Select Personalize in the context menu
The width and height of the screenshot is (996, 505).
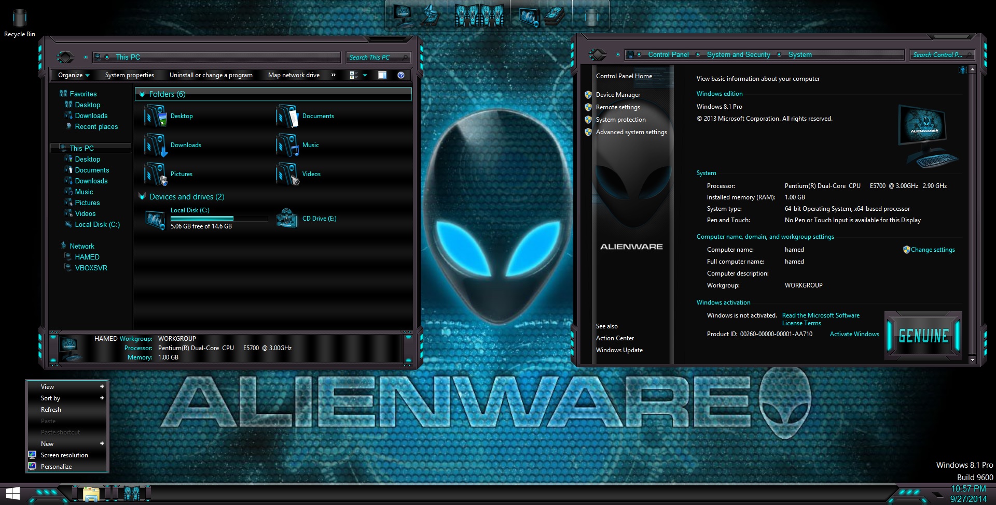[x=56, y=467]
